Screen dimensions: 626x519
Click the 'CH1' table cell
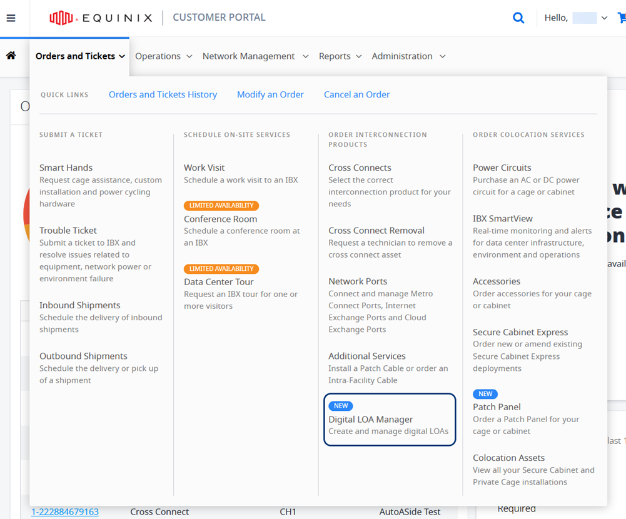coord(288,512)
